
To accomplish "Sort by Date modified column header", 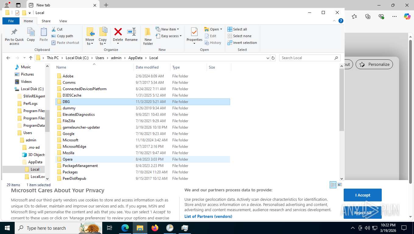I will (x=152, y=67).
